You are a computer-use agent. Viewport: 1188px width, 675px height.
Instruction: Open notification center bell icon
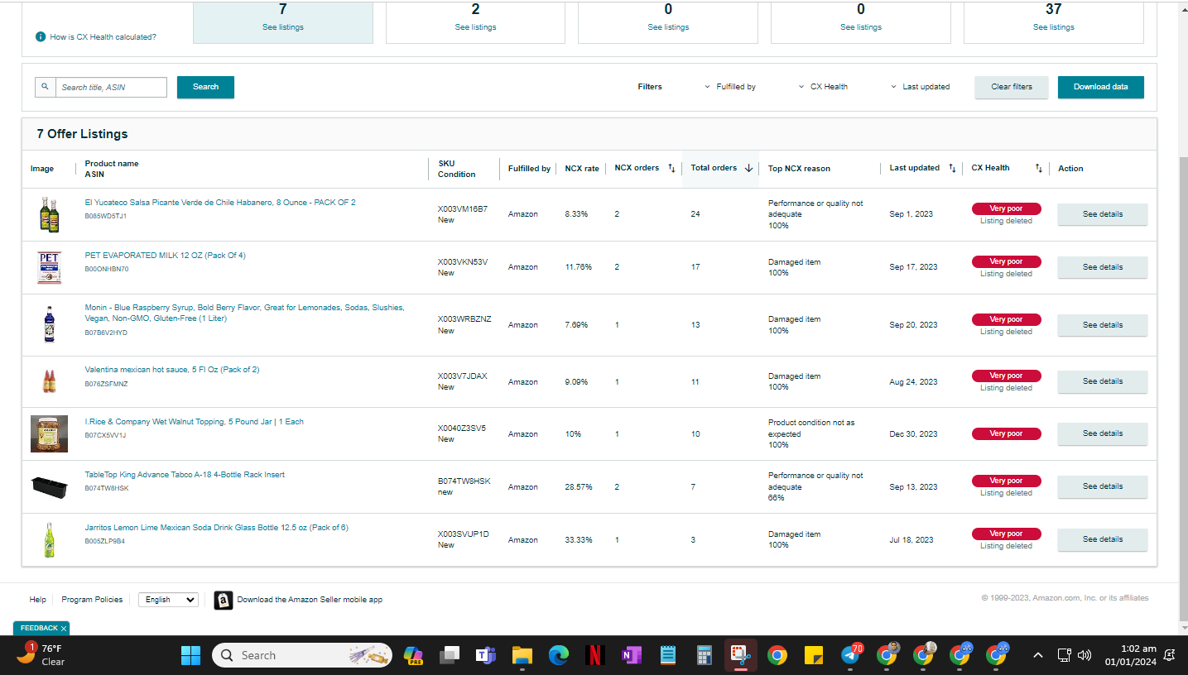(1170, 655)
